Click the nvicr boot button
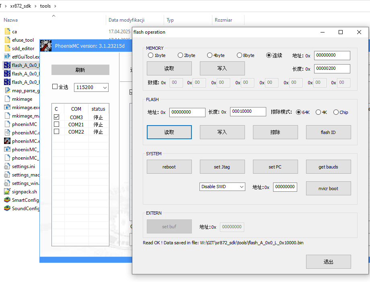370x282 pixels. pos(329,188)
